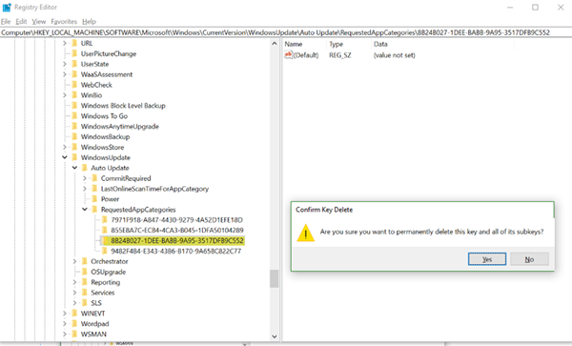This screenshot has width=572, height=346.
Task: Click the registry path address bar
Action: click(x=286, y=32)
